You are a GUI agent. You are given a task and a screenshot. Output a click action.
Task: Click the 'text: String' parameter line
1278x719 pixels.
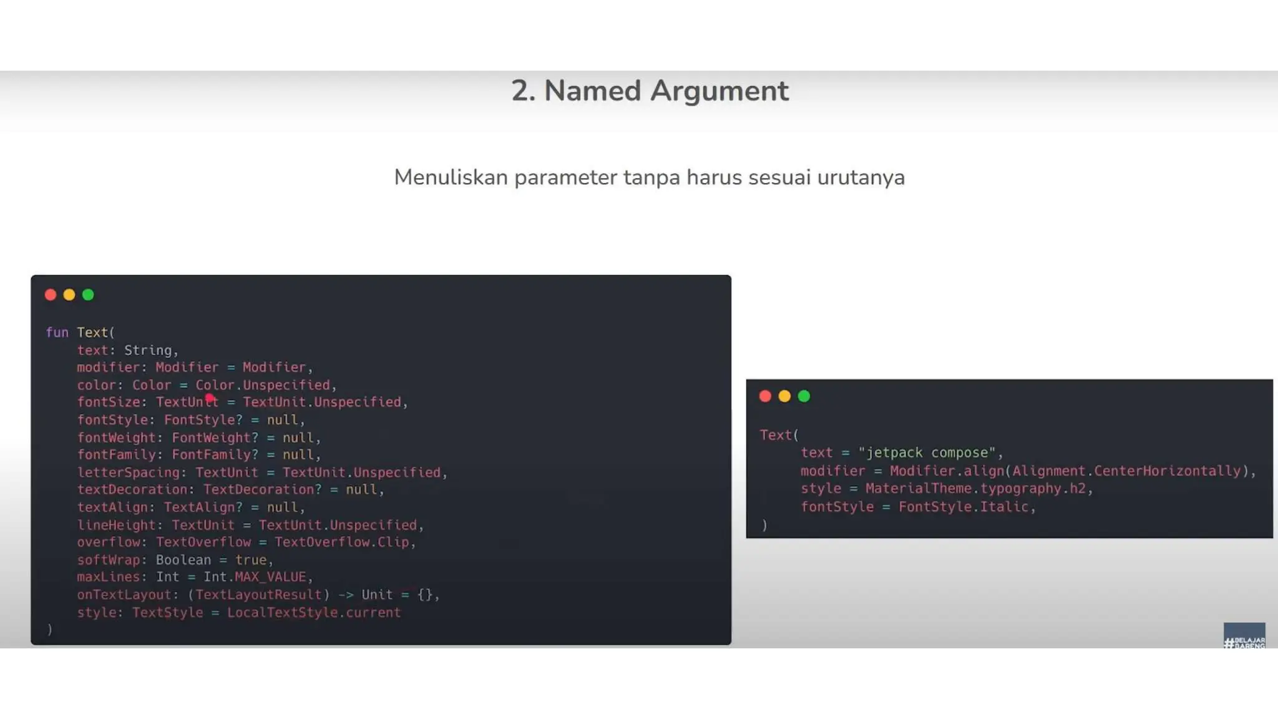[x=127, y=350]
